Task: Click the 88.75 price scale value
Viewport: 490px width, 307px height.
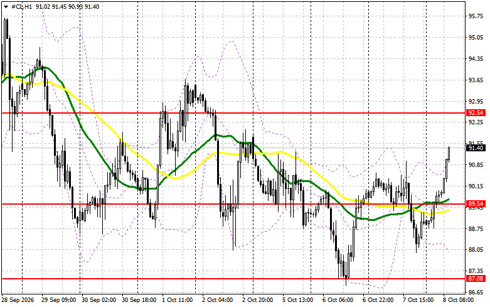Action: [476, 229]
